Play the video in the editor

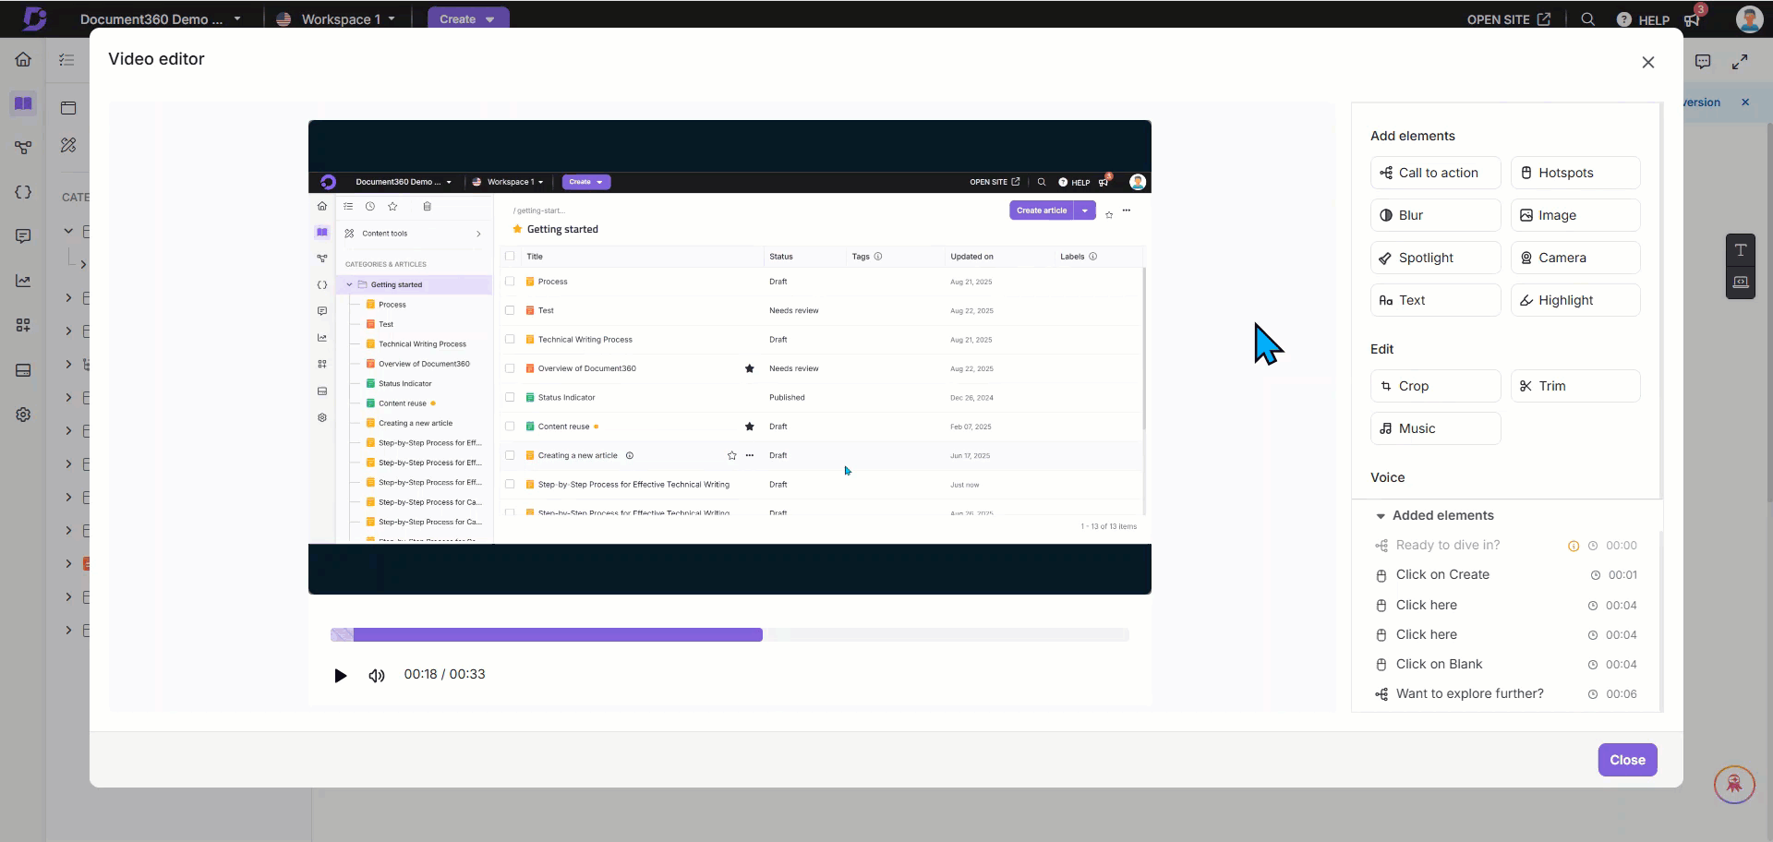pyautogui.click(x=340, y=675)
